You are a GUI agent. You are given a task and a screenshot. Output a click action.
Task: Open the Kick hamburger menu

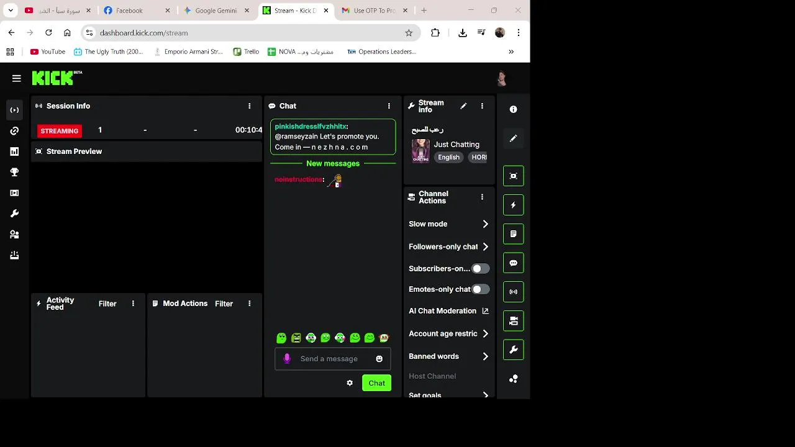pyautogui.click(x=17, y=78)
